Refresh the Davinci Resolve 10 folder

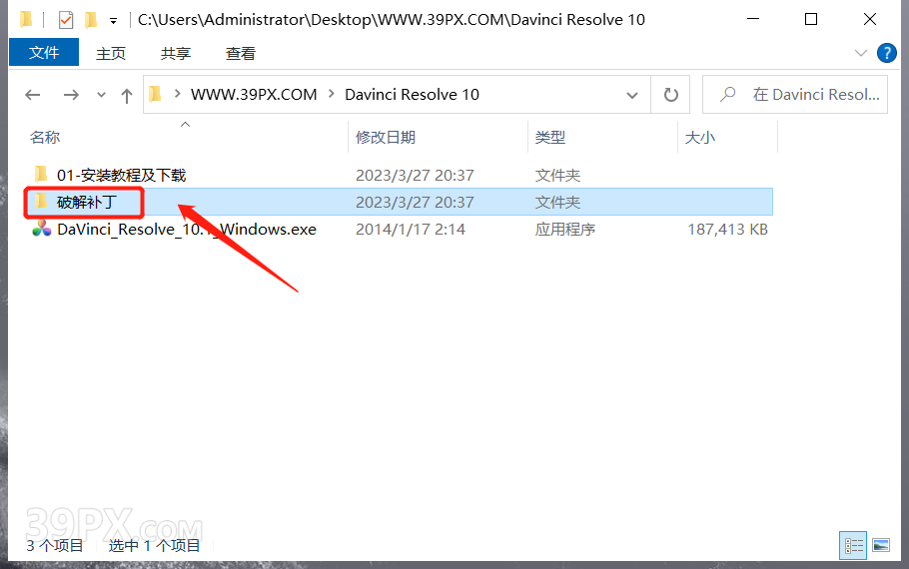670,95
